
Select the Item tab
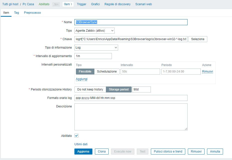click(x=6, y=13)
